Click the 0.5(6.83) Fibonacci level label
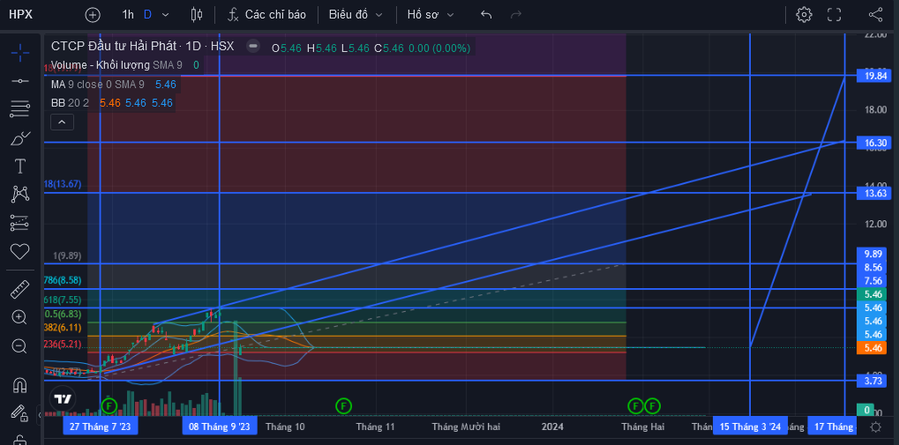Viewport: 899px width, 445px height. 64,315
